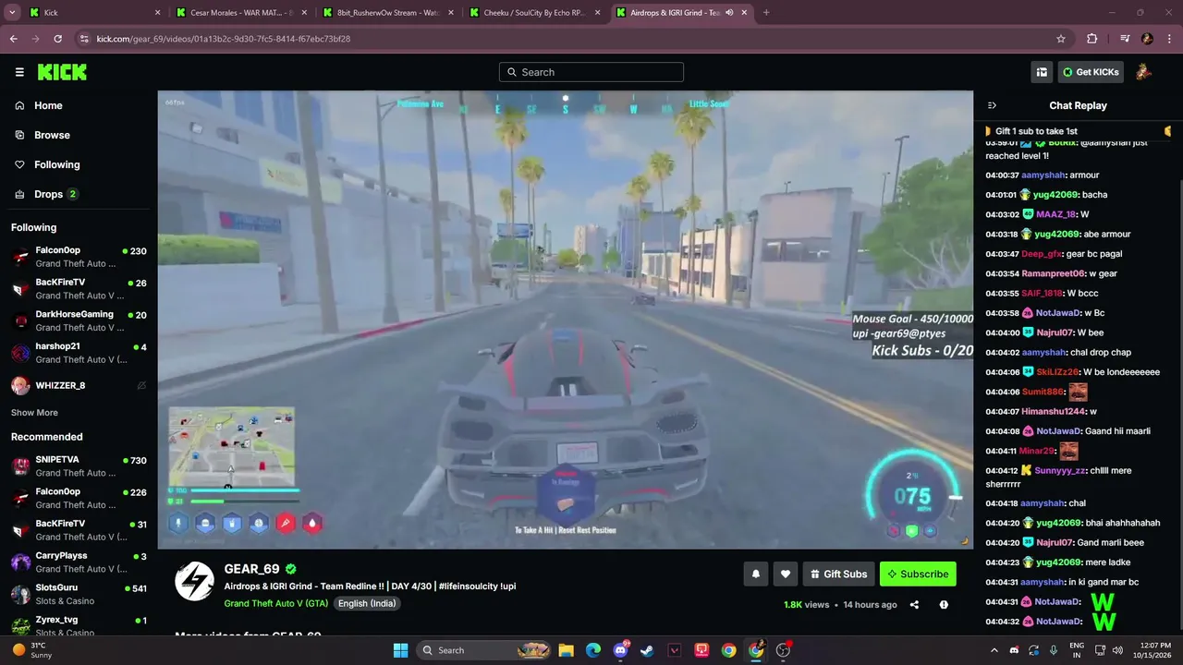
Task: Open Steam from the taskbar
Action: click(x=647, y=650)
